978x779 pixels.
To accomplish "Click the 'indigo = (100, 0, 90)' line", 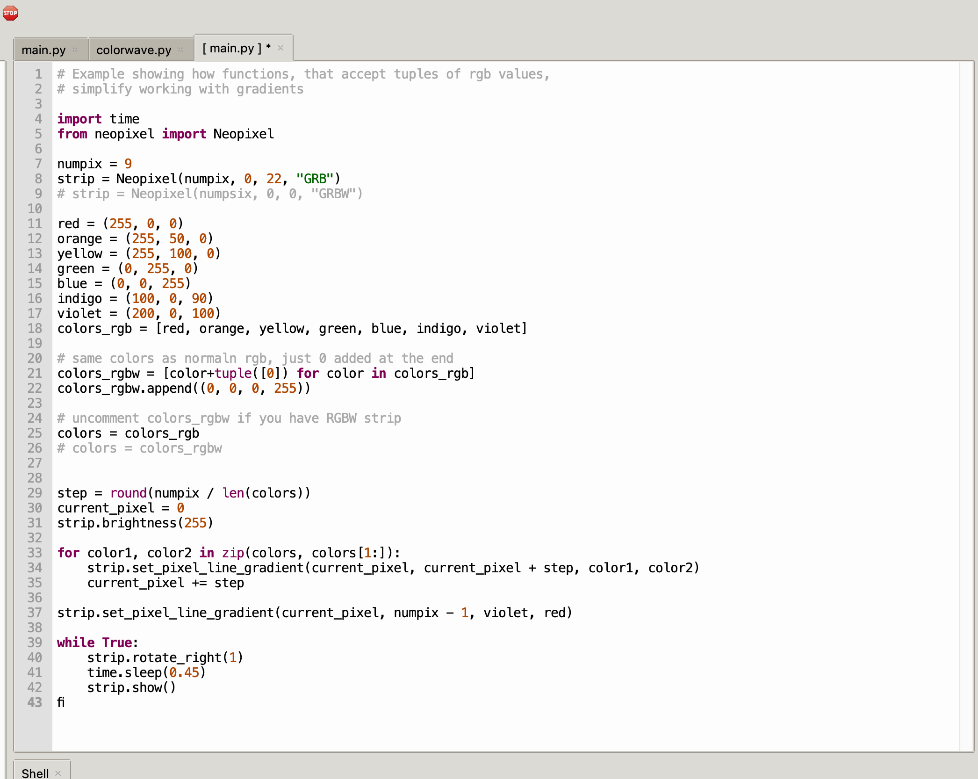I will 135,298.
